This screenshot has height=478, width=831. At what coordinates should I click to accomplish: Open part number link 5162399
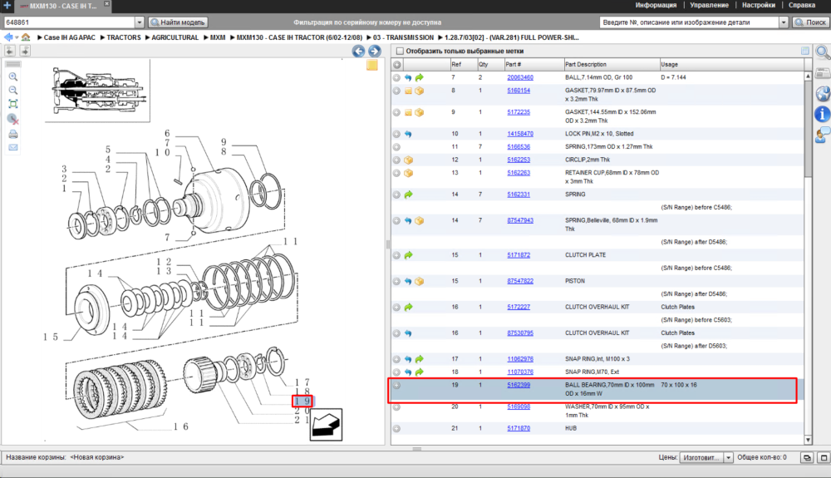click(x=519, y=385)
